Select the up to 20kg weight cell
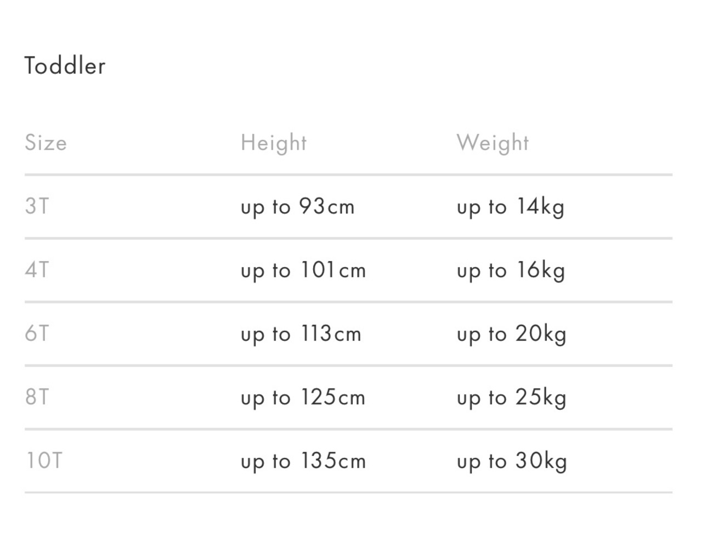This screenshot has height=547, width=702. 511,335
